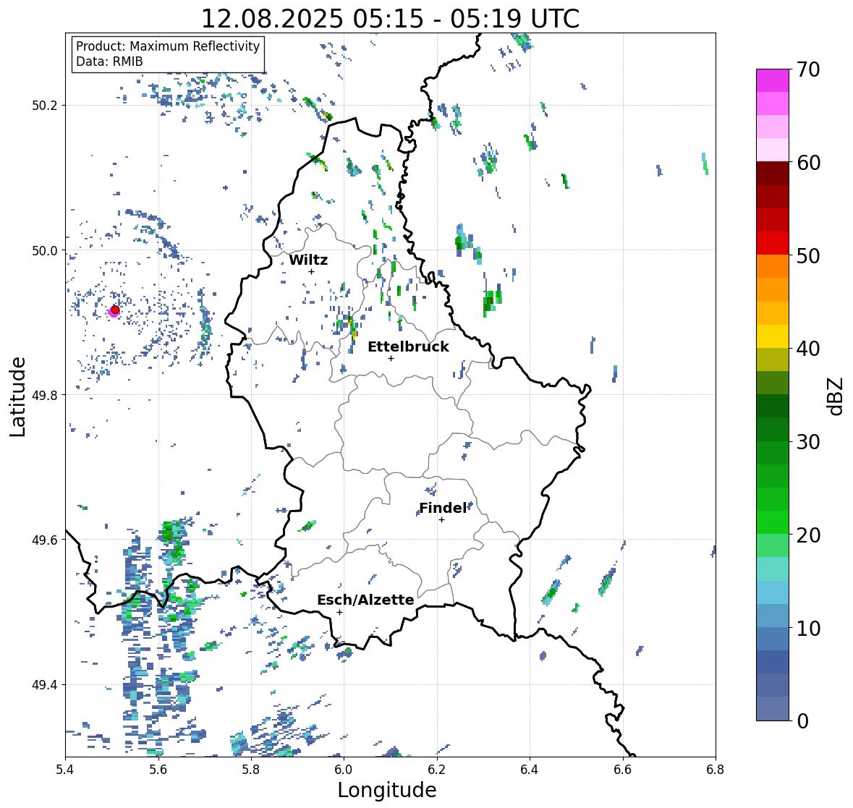
Task: Click the 'Product: Maximum Reflectivity' text
Action: (168, 46)
